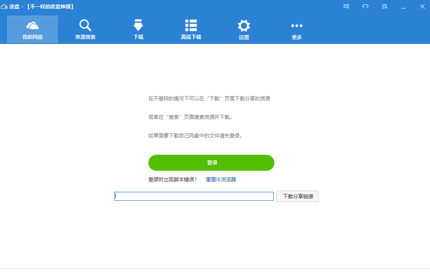Open the 我的网盘 tab
430x277 pixels.
33,29
